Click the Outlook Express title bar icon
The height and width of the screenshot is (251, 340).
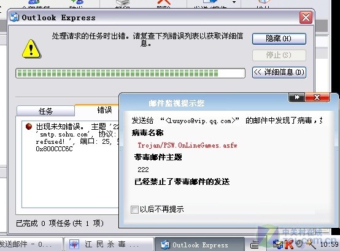tap(14, 17)
